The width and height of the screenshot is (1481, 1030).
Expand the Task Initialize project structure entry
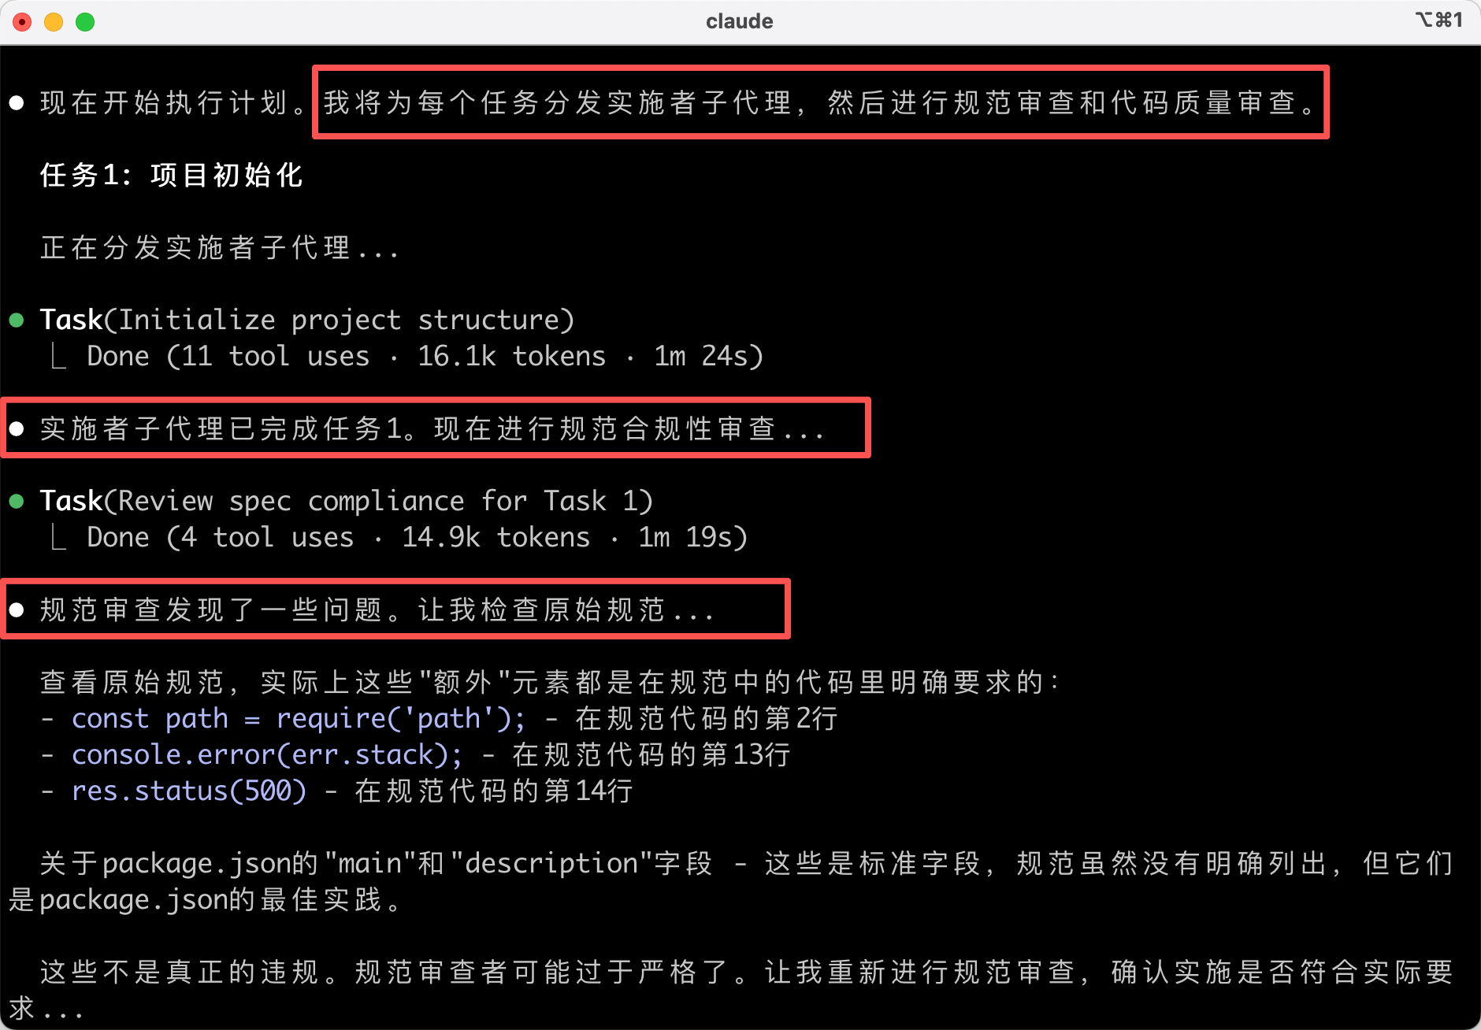tap(307, 320)
